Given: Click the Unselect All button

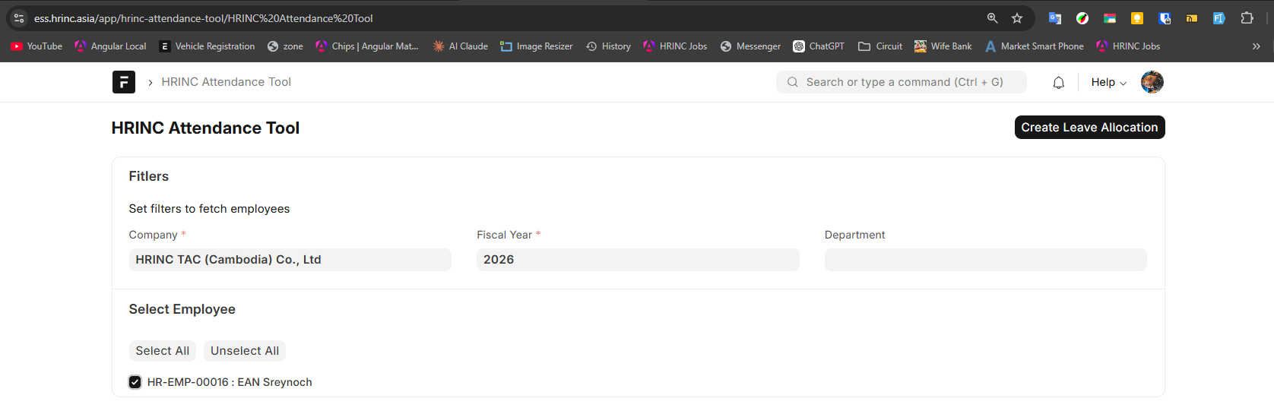Looking at the screenshot, I should click(245, 351).
